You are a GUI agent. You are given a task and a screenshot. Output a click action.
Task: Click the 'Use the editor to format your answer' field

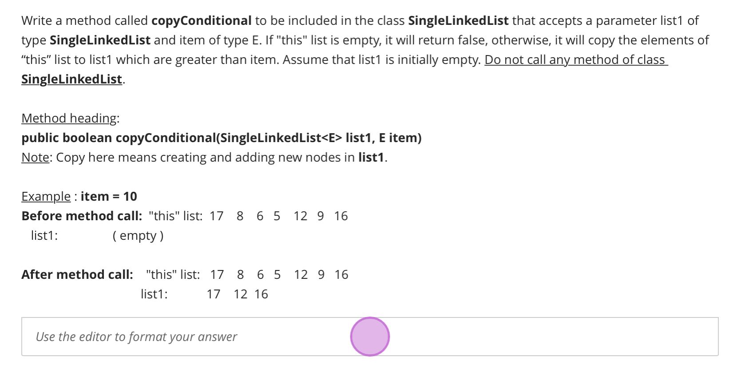point(370,337)
